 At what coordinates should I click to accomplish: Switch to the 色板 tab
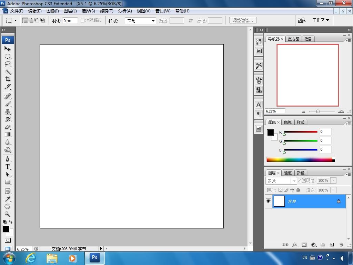coord(288,122)
